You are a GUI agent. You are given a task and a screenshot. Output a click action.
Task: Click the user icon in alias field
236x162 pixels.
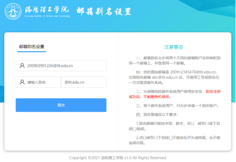(22, 82)
